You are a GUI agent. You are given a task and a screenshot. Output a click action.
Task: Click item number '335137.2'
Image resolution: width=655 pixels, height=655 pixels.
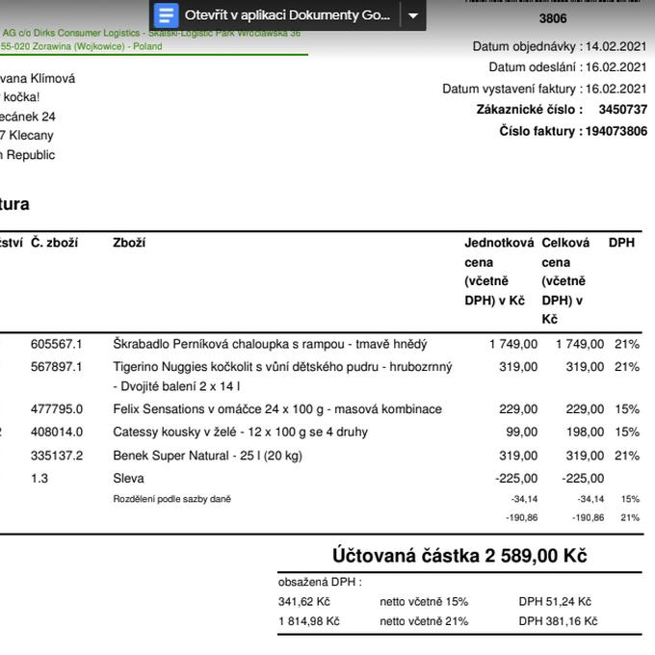57,456
